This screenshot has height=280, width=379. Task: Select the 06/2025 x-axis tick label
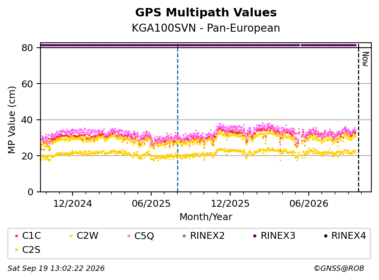pyautogui.click(x=151, y=204)
